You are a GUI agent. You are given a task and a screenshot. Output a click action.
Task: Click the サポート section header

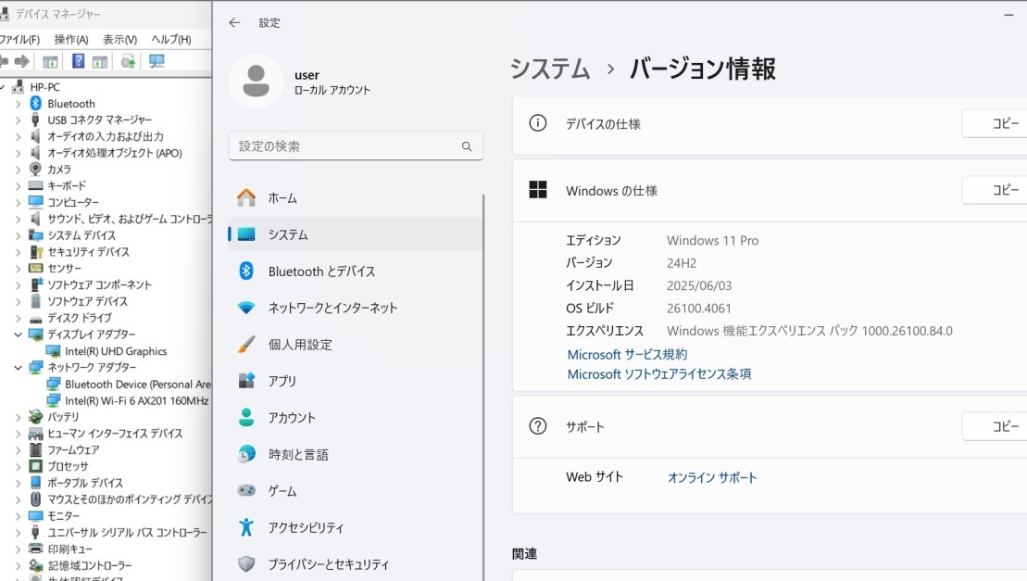pos(770,427)
